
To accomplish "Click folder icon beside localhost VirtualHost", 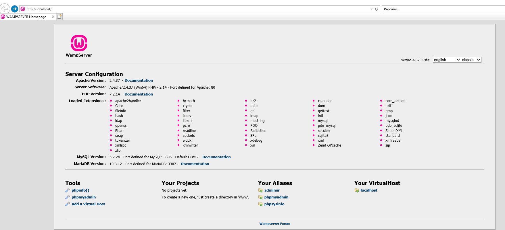I will coord(357,190).
